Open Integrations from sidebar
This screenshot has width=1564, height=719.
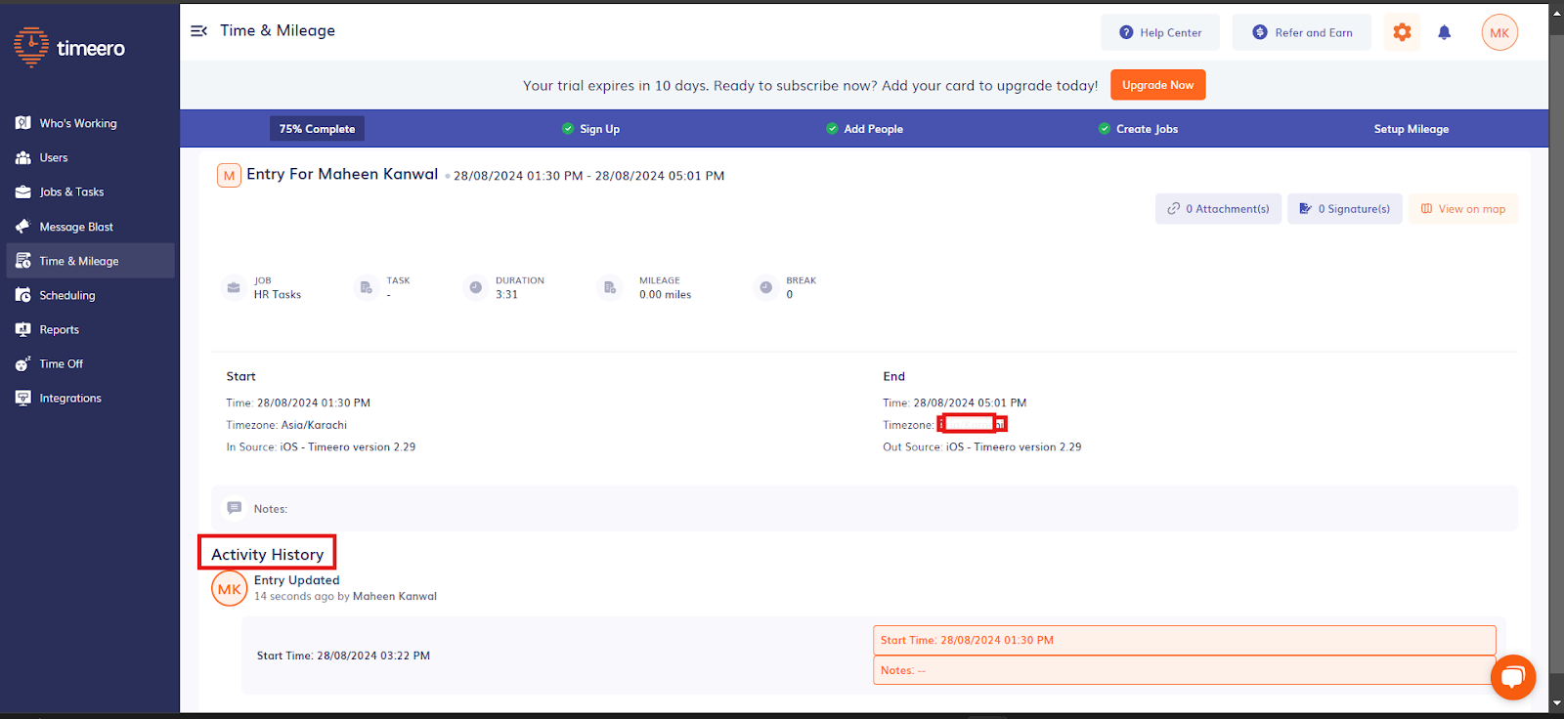tap(70, 398)
